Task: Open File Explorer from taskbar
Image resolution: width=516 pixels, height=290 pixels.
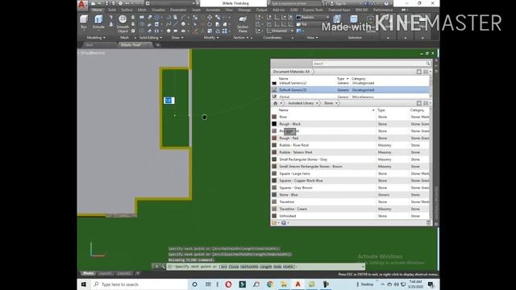Action: coord(284,284)
